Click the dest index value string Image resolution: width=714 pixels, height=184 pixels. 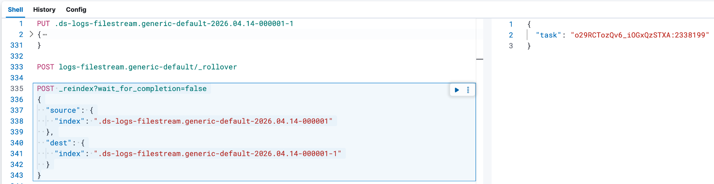tap(218, 153)
